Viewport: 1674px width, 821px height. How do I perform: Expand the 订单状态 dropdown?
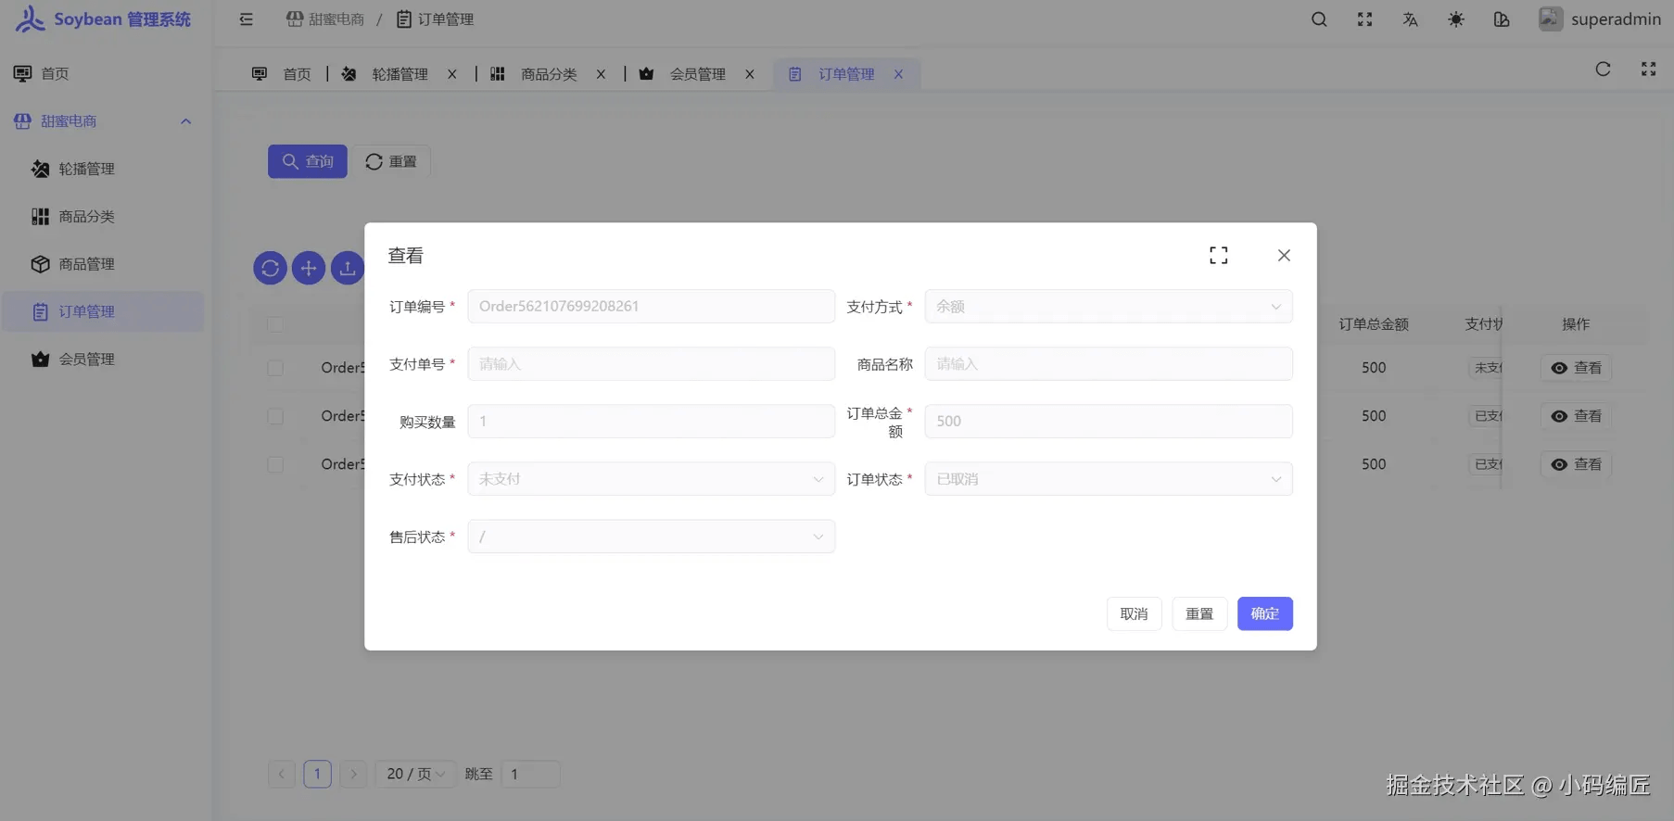click(1108, 479)
